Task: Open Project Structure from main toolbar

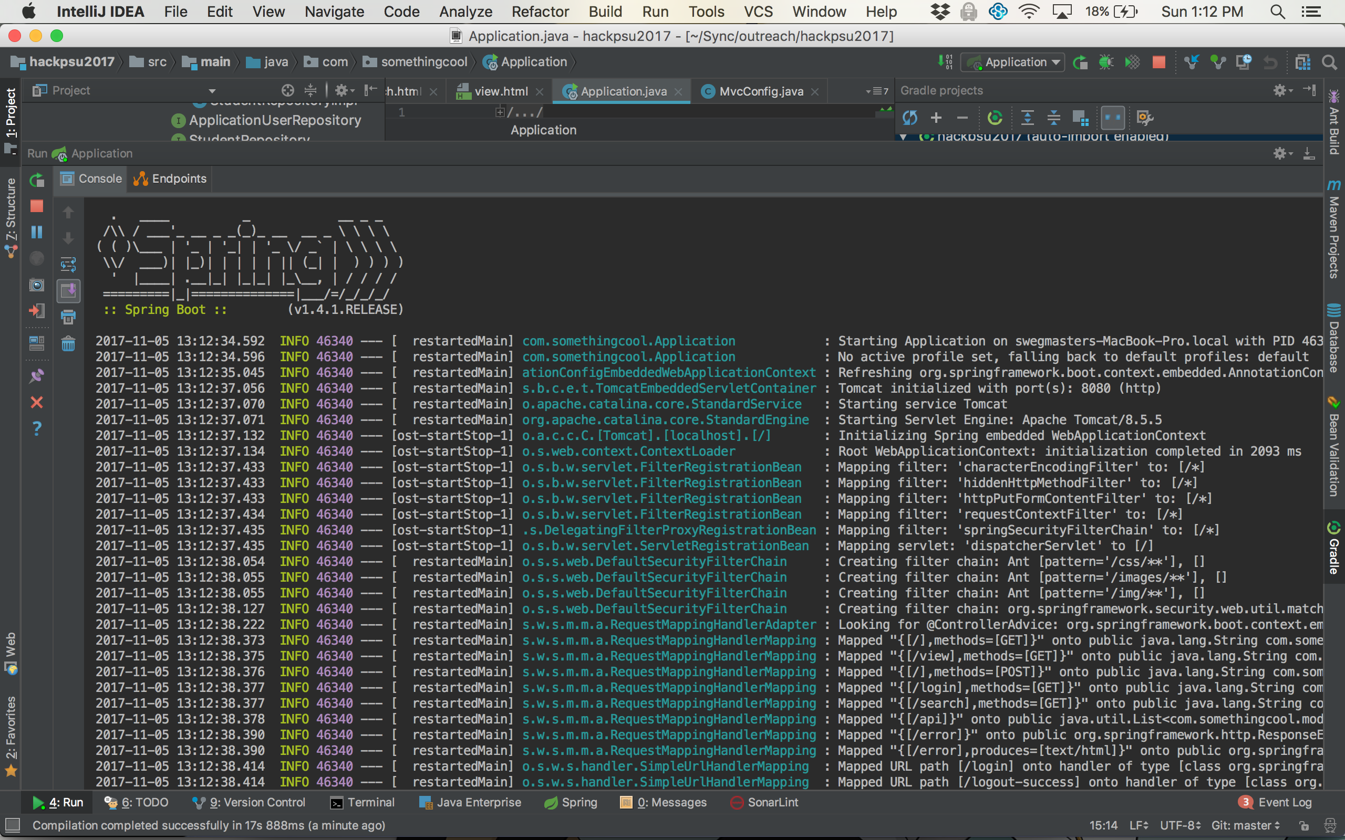Action: click(x=1303, y=62)
